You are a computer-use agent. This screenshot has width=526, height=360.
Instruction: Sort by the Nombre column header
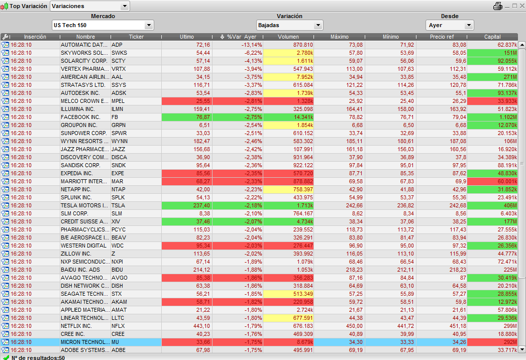pyautogui.click(x=85, y=37)
